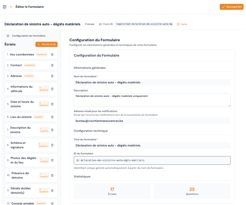Click into the Description text area
This screenshot has width=246, height=205.
pyautogui.click(x=152, y=100)
